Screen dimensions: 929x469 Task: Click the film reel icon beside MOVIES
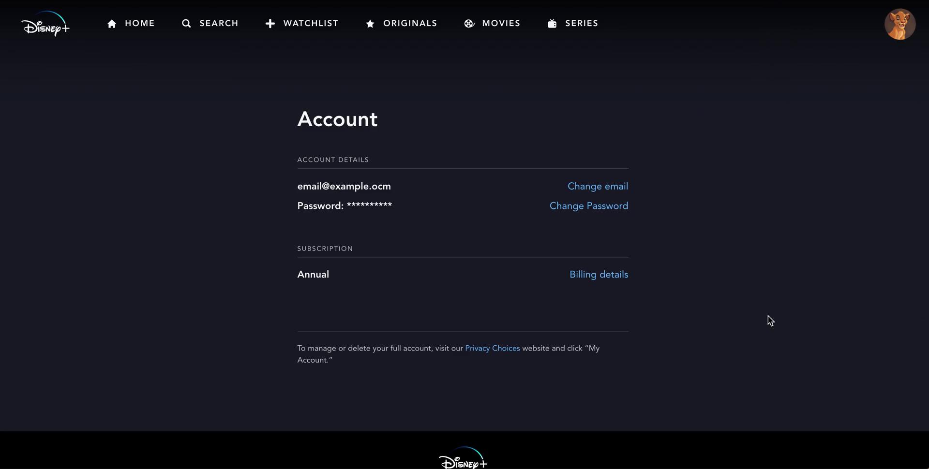pos(469,24)
